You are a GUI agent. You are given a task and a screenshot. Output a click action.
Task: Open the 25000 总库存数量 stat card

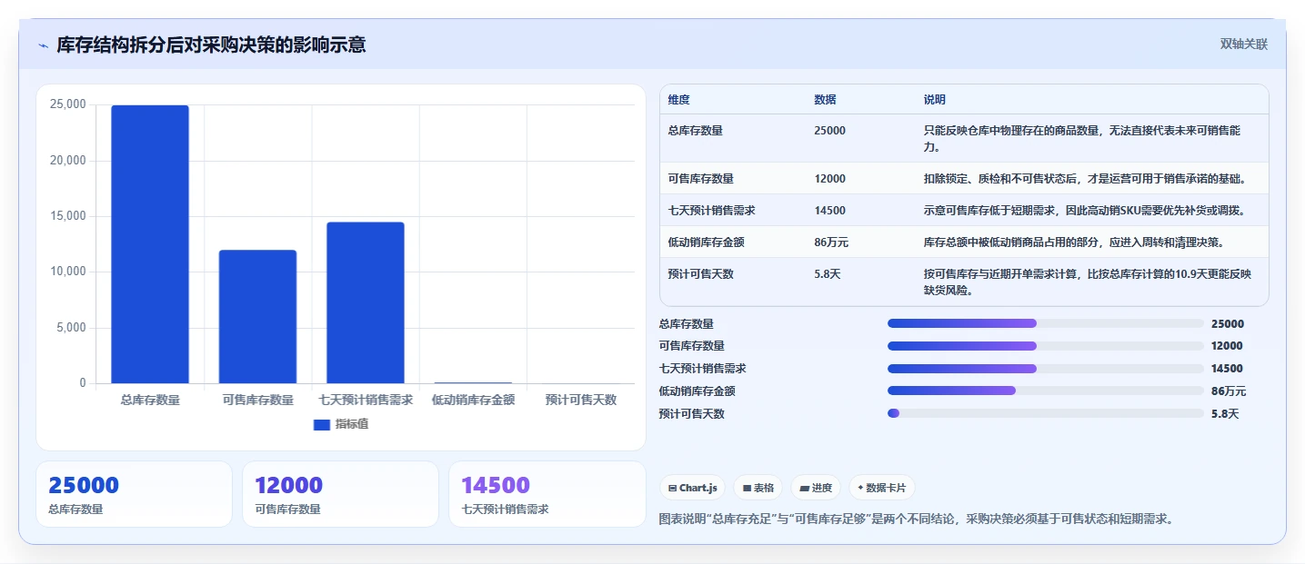coord(135,494)
